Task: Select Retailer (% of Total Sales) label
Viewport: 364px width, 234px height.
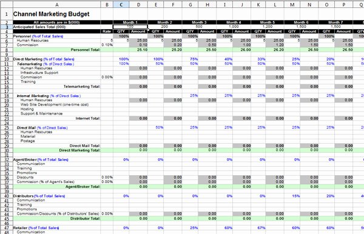Action: pos(36,228)
